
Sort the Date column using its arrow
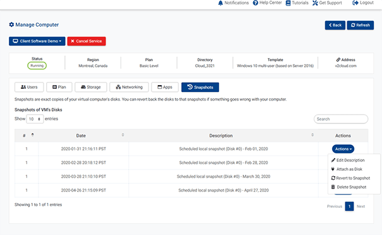coord(122,135)
